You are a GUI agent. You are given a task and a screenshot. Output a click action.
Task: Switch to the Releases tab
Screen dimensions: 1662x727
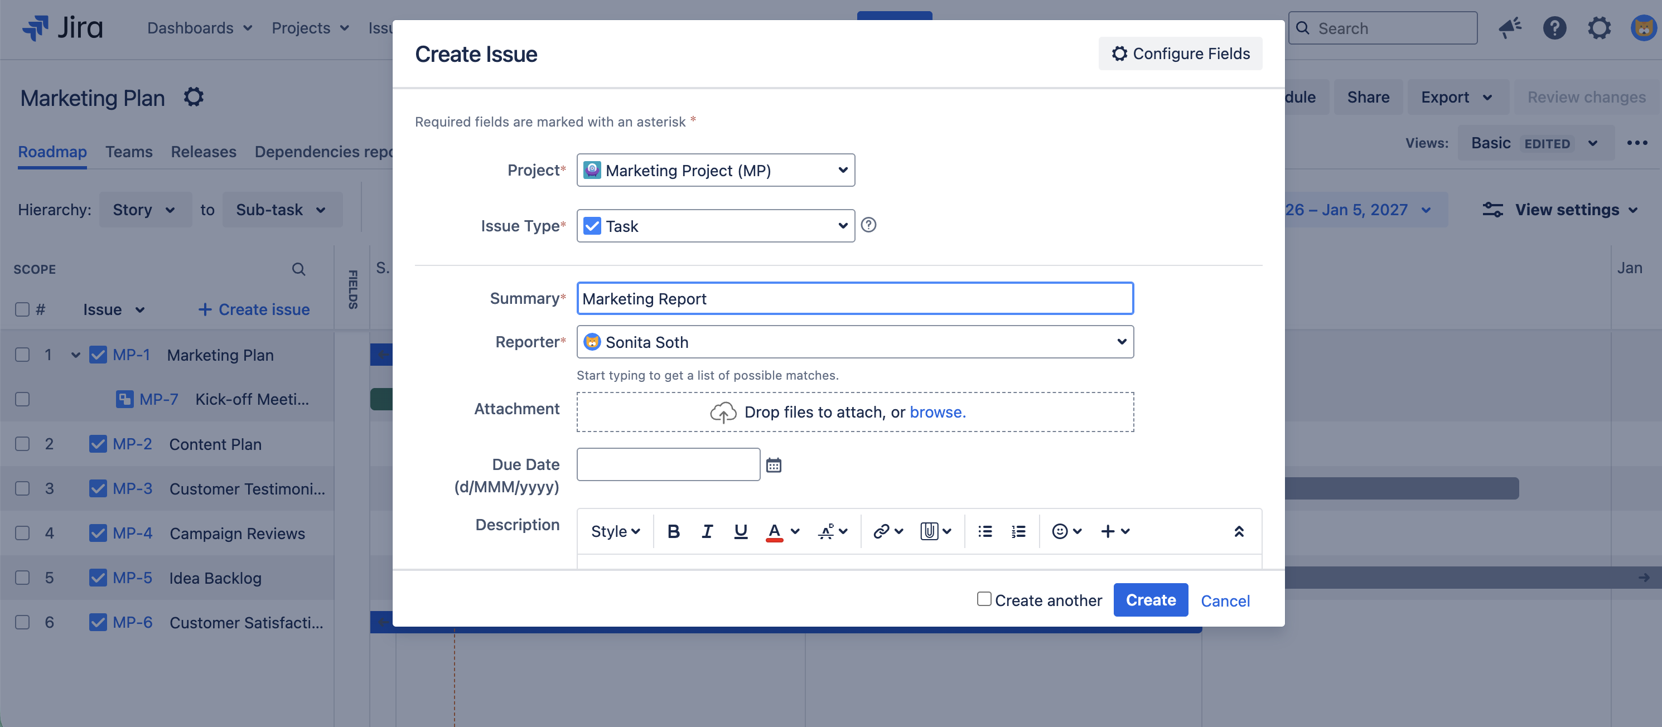pos(203,152)
